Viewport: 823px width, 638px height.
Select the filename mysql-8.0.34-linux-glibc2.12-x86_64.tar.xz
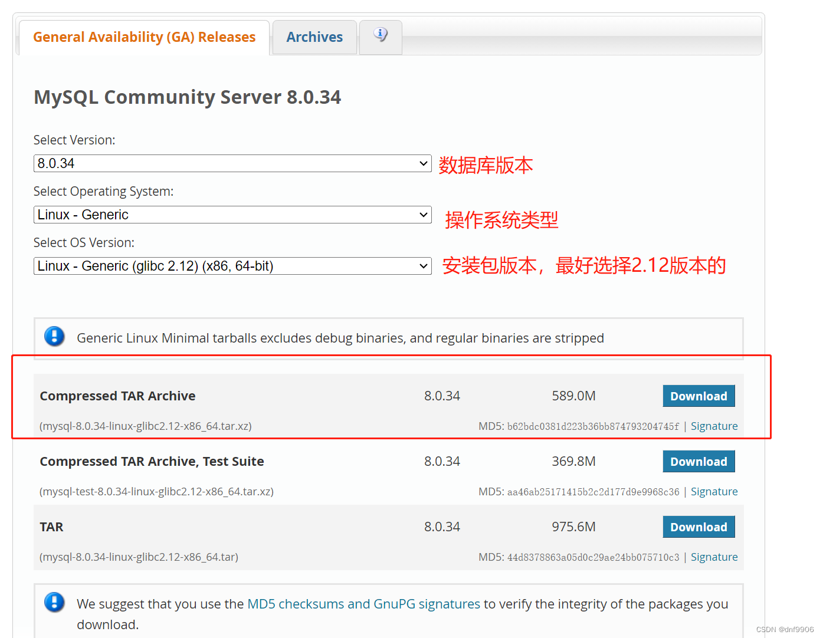pyautogui.click(x=146, y=426)
